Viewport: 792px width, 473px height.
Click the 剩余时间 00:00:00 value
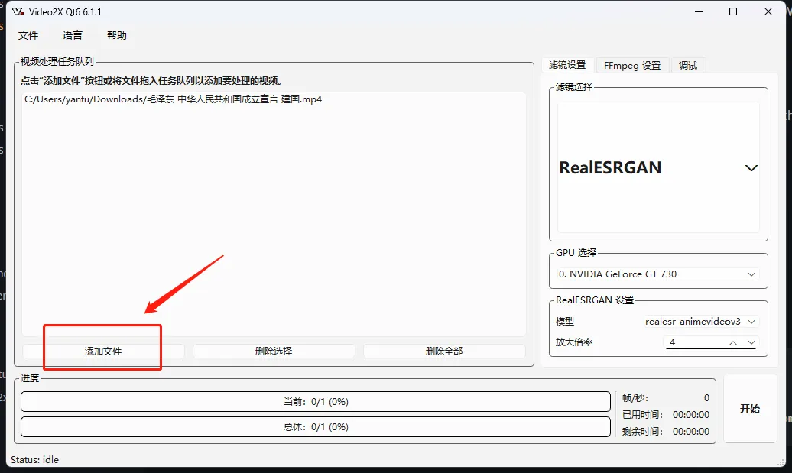(691, 432)
